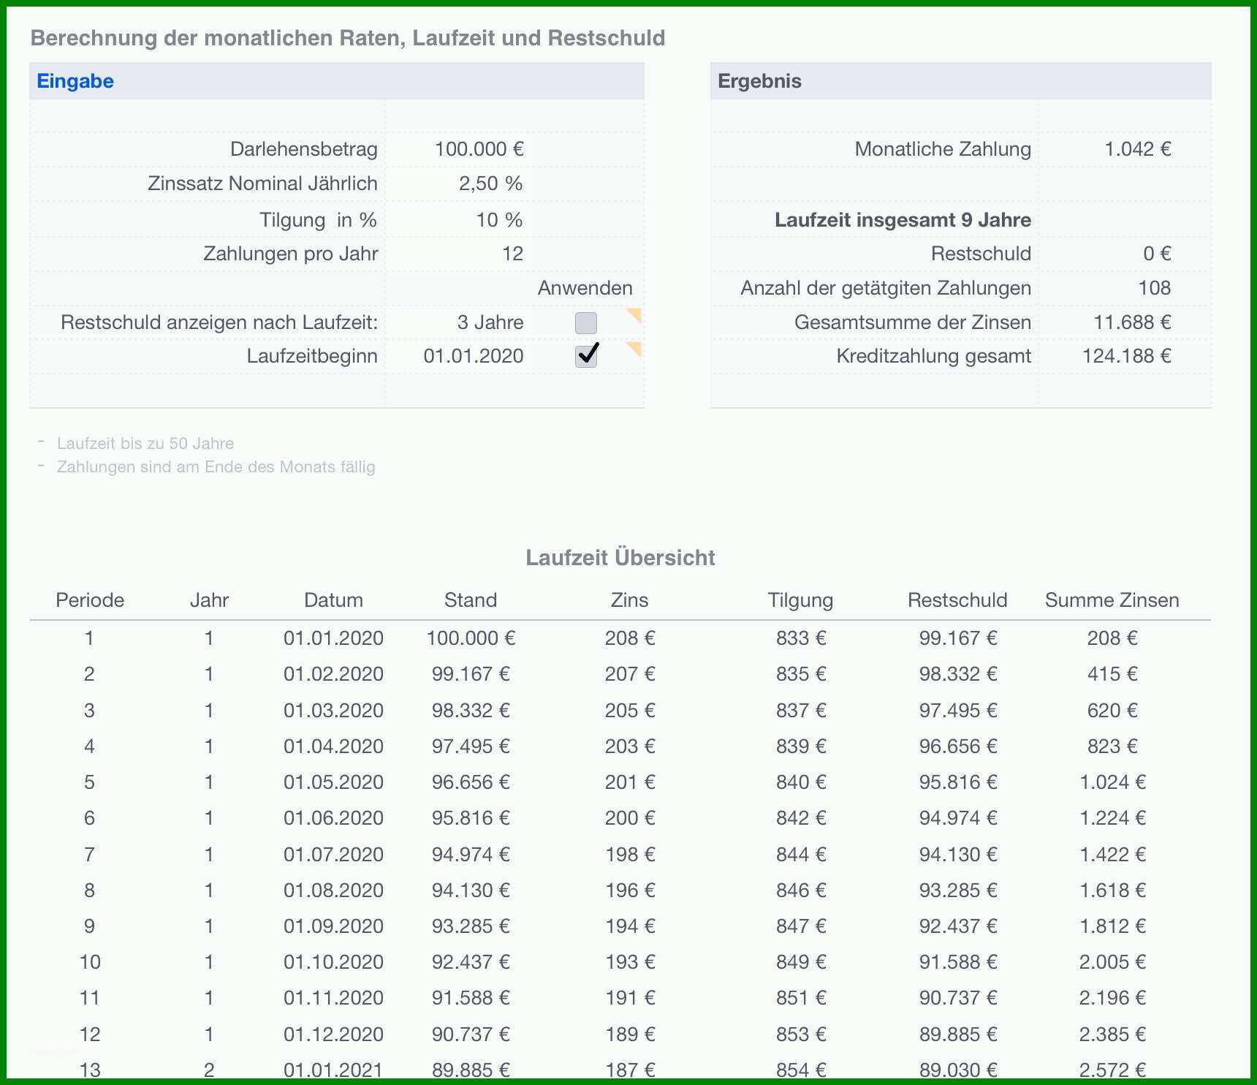This screenshot has width=1257, height=1085.
Task: Select the Laufzeit Übersicht table title
Action: (620, 558)
